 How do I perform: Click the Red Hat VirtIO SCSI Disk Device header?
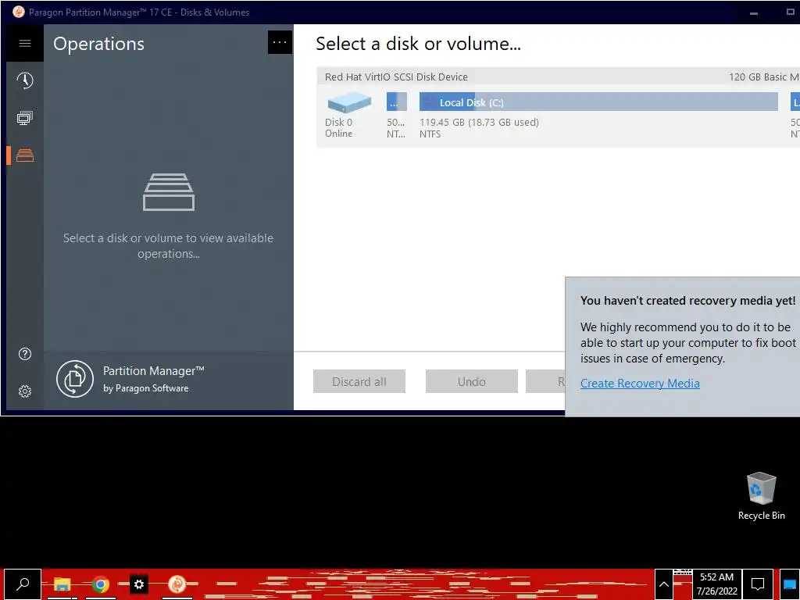[x=396, y=77]
